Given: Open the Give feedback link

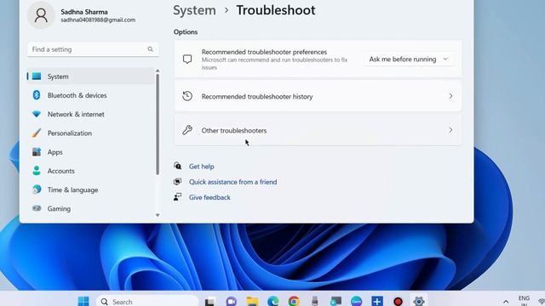Looking at the screenshot, I should [209, 197].
